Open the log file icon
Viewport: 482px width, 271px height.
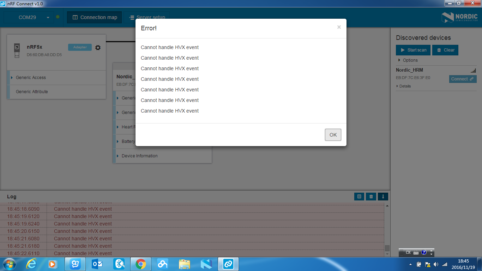(x=359, y=197)
